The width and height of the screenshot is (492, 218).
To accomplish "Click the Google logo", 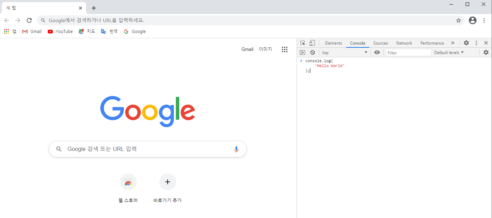I will pos(148,111).
